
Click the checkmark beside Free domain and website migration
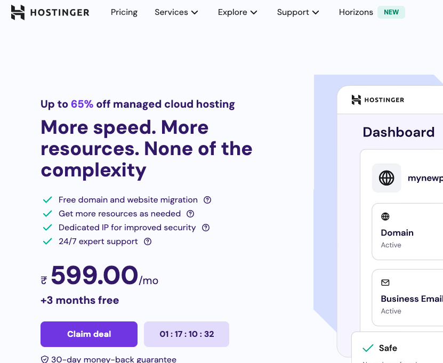[x=47, y=199]
